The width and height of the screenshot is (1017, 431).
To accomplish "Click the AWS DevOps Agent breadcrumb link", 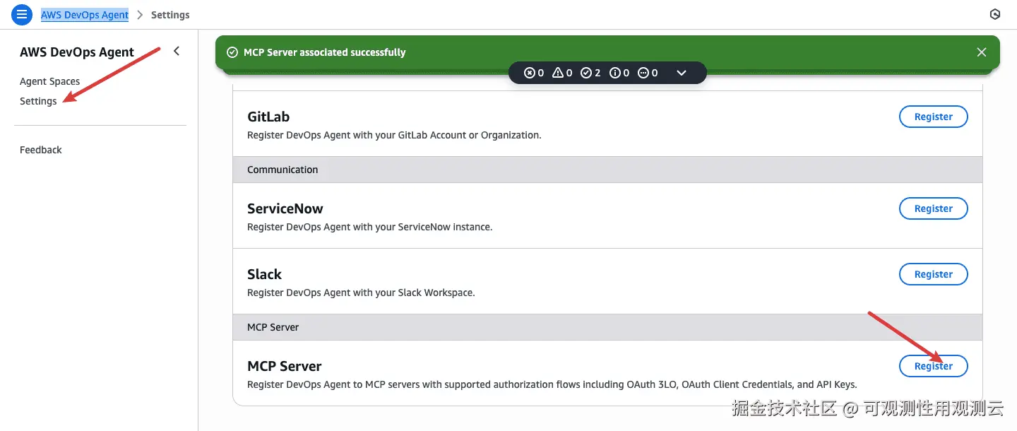I will tap(85, 15).
